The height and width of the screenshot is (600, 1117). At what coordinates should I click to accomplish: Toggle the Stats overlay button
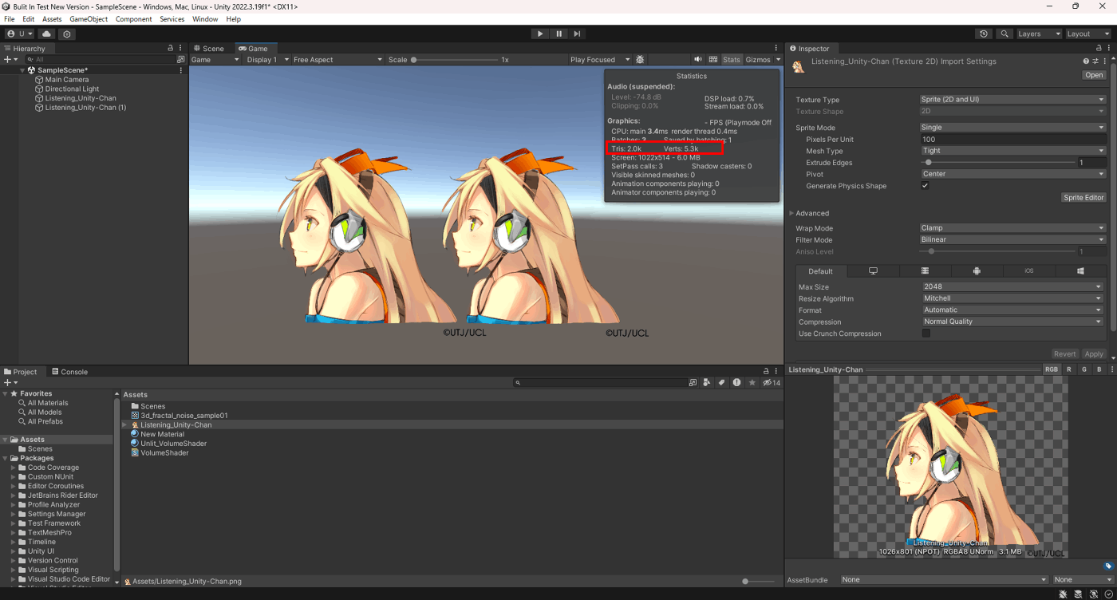click(732, 60)
